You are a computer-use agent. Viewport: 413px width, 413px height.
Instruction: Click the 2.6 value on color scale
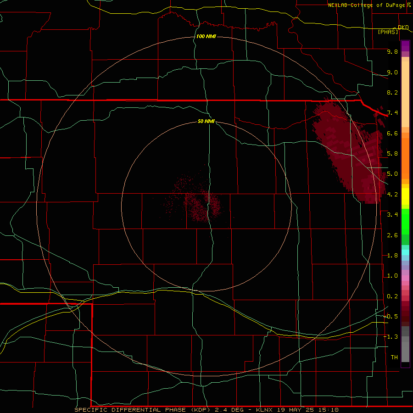pyautogui.click(x=392, y=235)
